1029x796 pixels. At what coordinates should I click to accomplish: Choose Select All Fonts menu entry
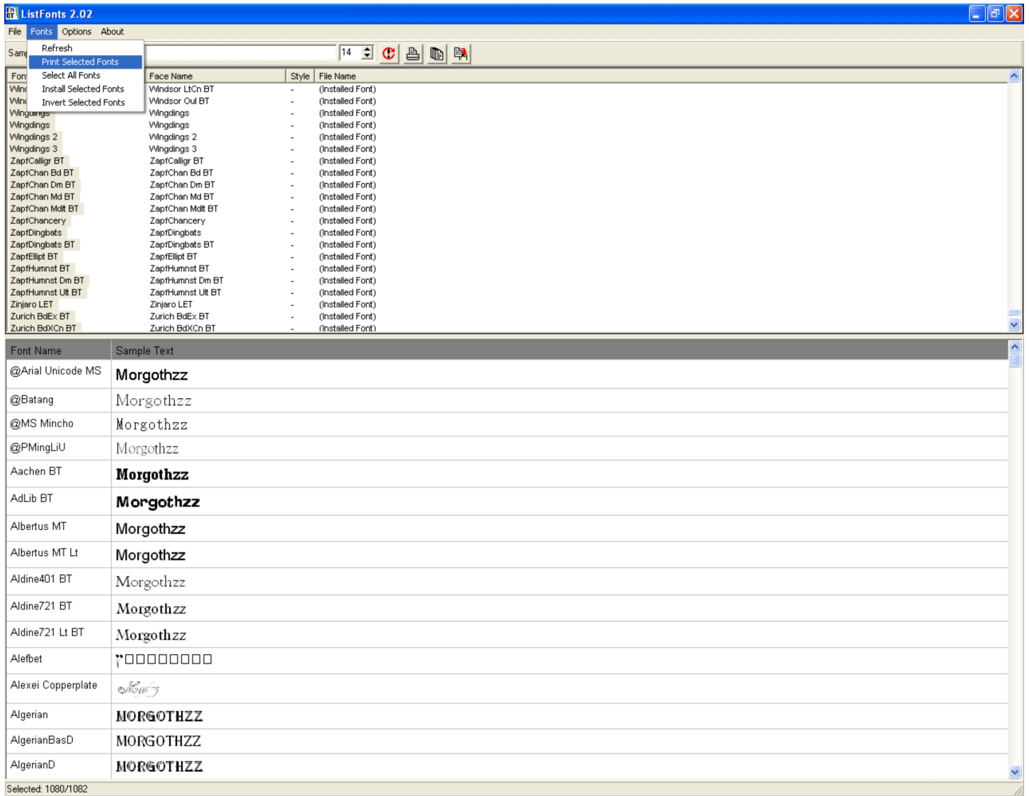pyautogui.click(x=71, y=75)
